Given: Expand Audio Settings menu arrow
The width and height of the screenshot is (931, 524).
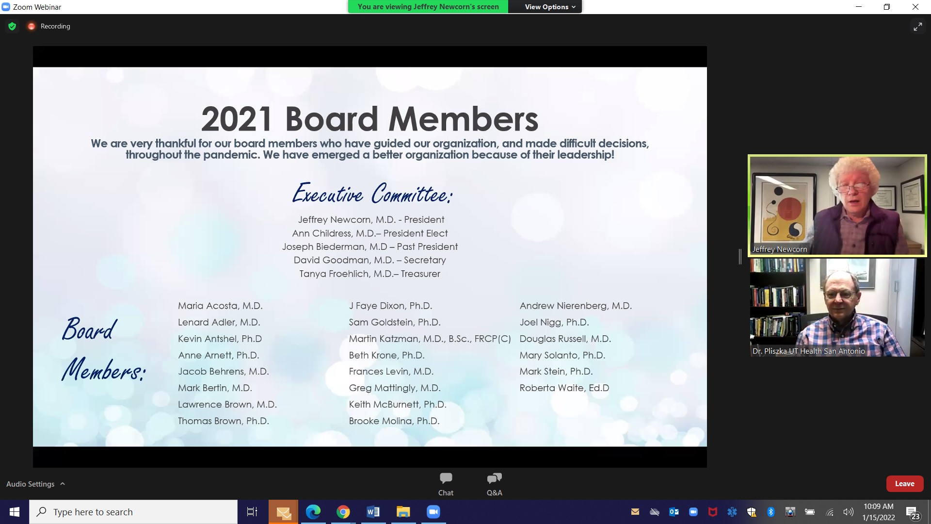Looking at the screenshot, I should tap(63, 484).
